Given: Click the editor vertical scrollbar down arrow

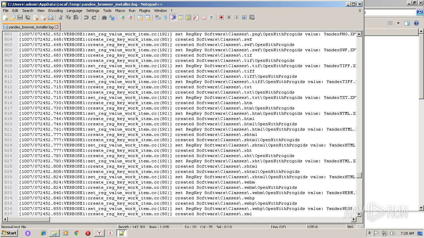Looking at the screenshot, I should coord(359,214).
